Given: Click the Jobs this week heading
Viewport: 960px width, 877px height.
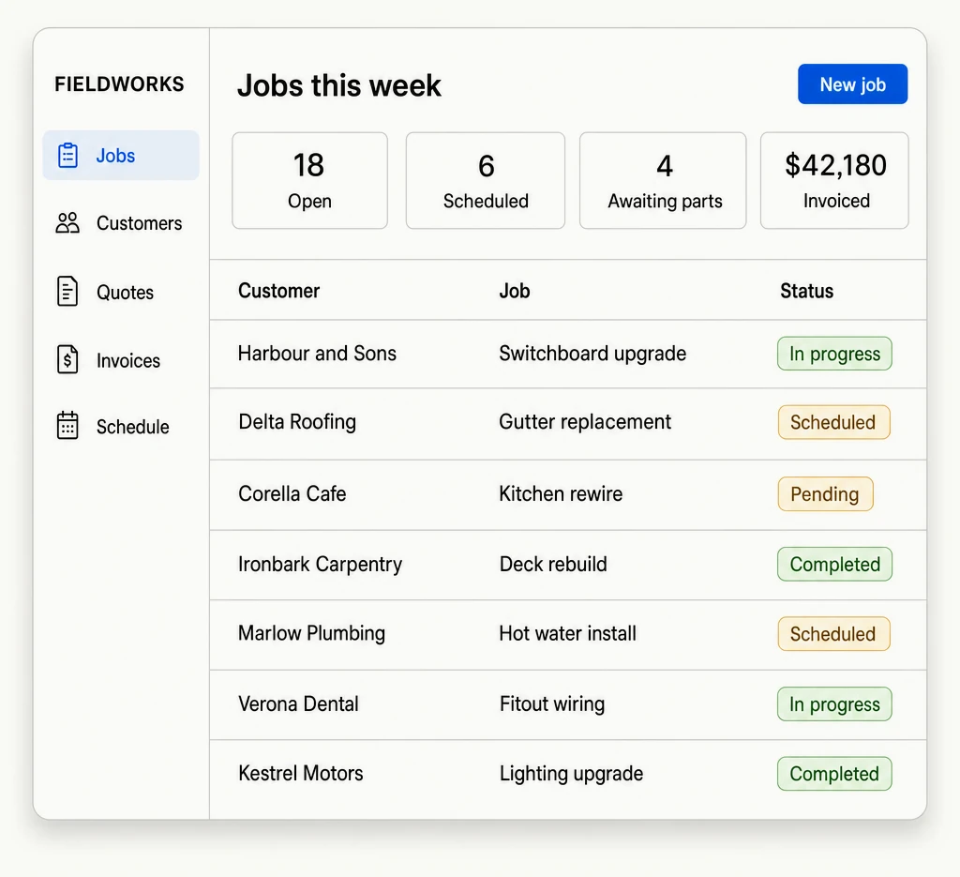Looking at the screenshot, I should click(x=339, y=85).
